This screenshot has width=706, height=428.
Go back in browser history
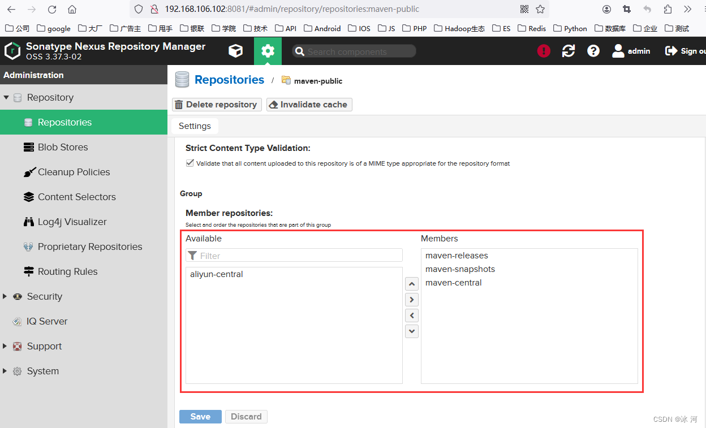pos(11,9)
